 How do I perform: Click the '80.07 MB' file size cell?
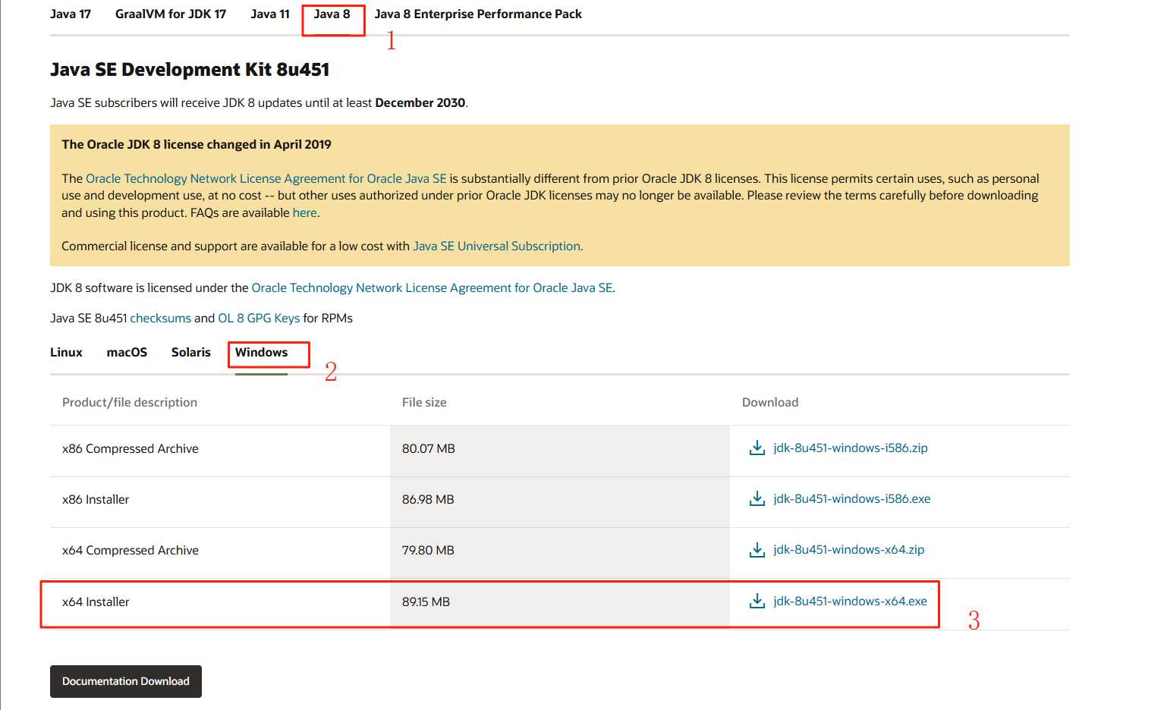pyautogui.click(x=560, y=451)
